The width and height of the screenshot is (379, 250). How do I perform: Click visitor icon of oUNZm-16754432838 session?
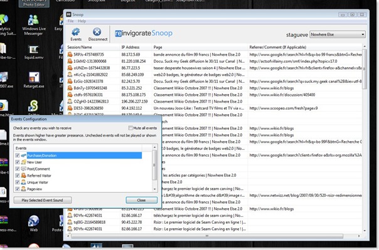pyautogui.click(x=70, y=68)
